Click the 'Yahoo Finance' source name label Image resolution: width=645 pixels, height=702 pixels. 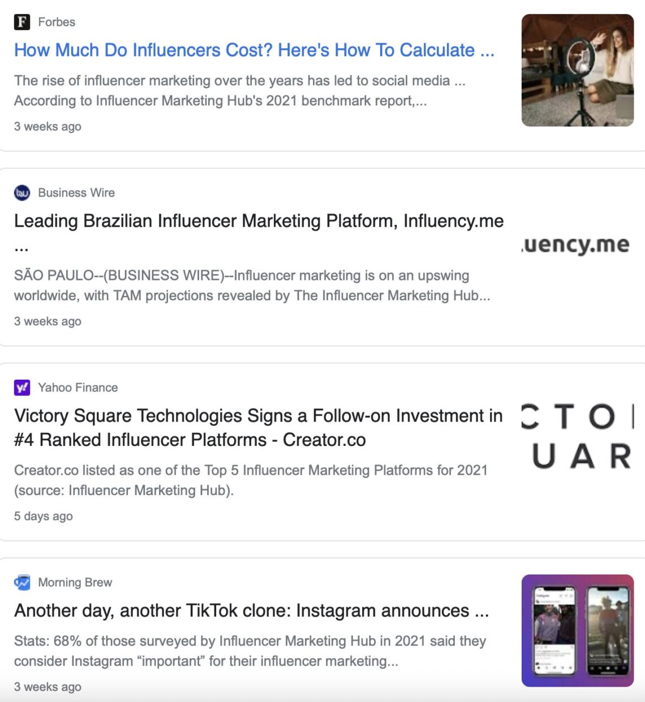[x=77, y=388]
